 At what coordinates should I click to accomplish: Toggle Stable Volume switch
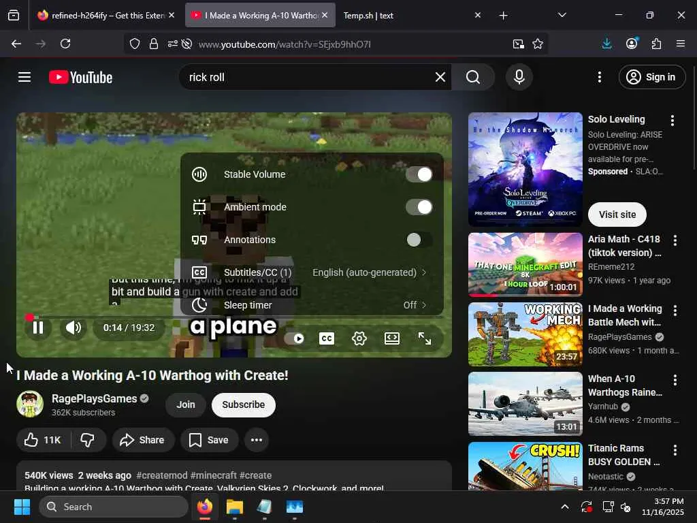(x=419, y=174)
